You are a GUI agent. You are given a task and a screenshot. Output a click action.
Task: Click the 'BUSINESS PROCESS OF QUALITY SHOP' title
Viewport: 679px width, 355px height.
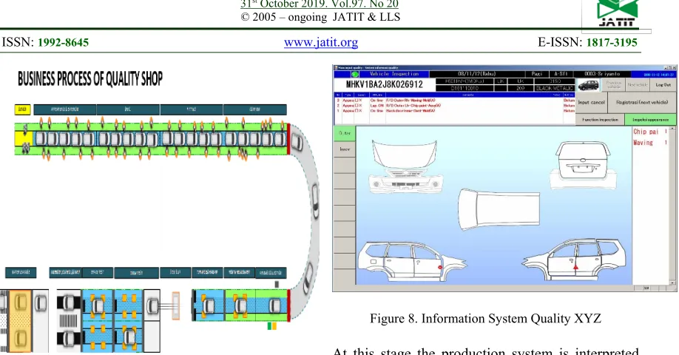tap(90, 79)
